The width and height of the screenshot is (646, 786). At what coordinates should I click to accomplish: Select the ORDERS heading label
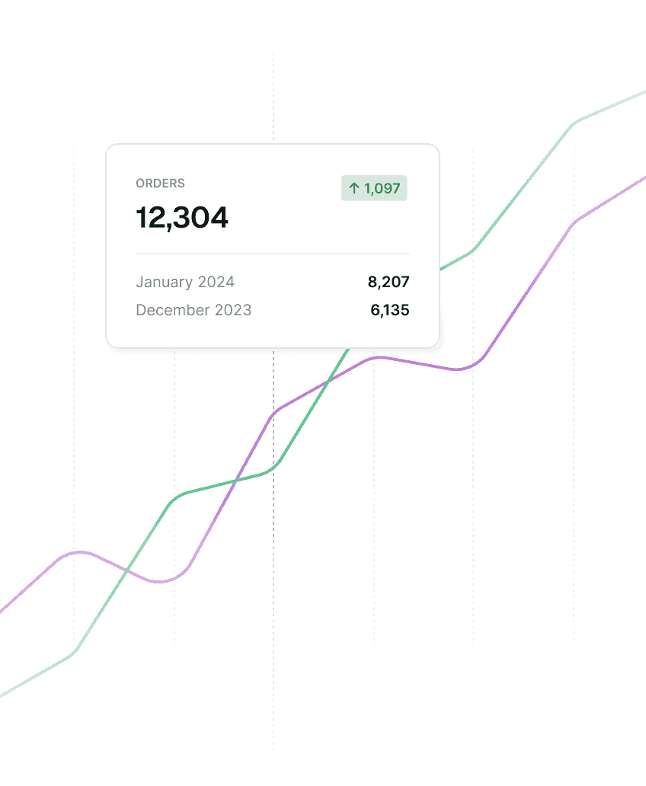[160, 184]
